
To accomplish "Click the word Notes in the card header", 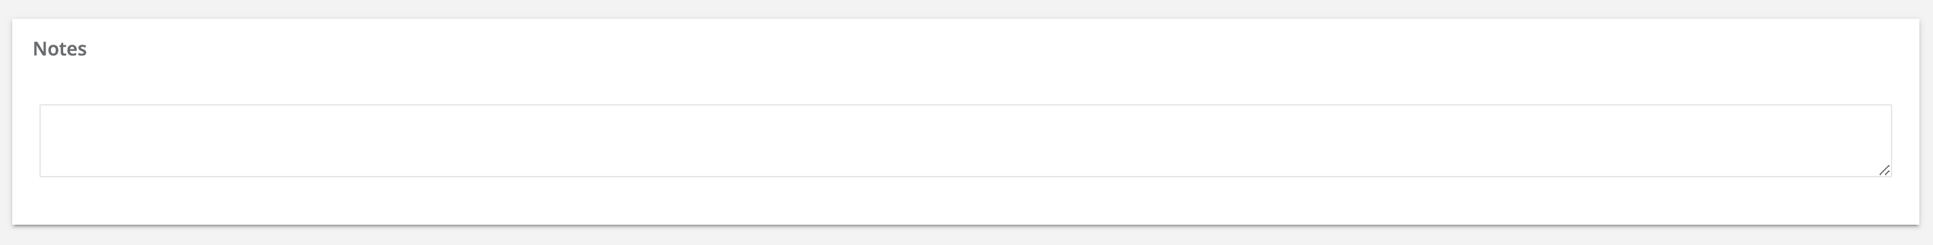I will pyautogui.click(x=60, y=49).
